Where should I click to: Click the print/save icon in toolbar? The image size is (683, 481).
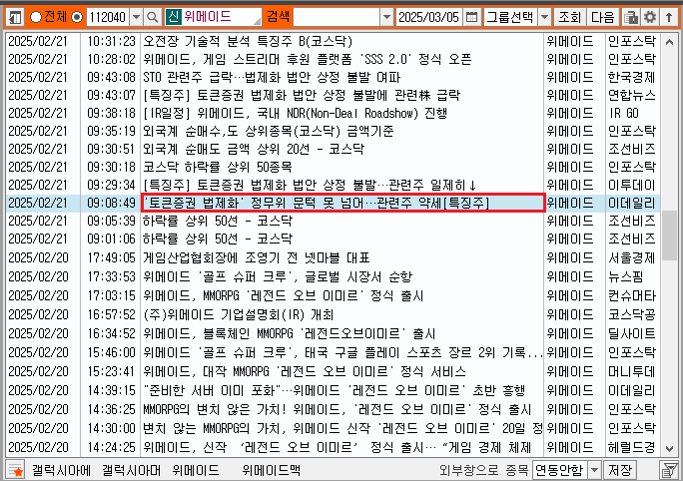(x=631, y=17)
